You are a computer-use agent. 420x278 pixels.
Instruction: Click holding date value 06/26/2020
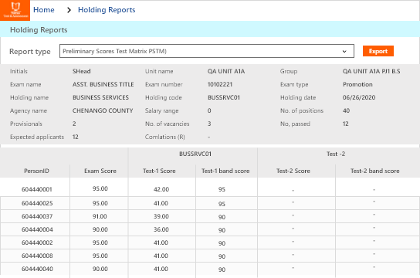click(359, 97)
